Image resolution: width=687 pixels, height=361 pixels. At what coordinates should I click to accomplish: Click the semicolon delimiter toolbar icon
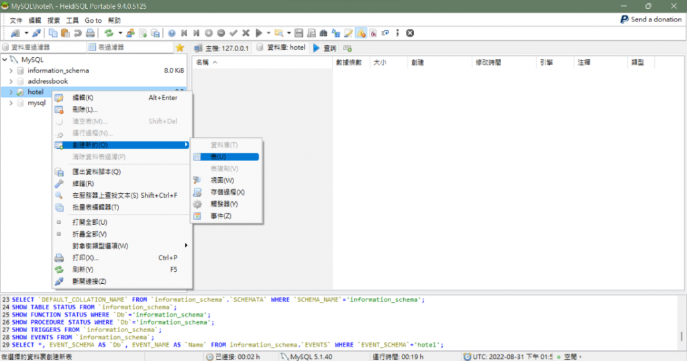coord(397,34)
